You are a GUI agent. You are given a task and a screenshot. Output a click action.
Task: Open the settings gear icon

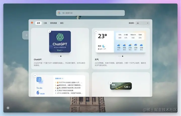pos(8,108)
